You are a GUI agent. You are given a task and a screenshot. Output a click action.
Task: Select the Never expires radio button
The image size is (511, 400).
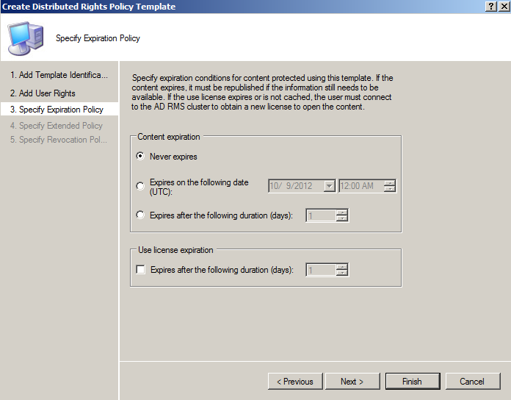[x=140, y=157]
